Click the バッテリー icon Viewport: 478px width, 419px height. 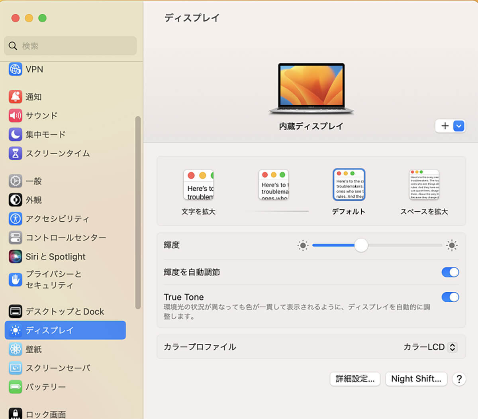(15, 387)
